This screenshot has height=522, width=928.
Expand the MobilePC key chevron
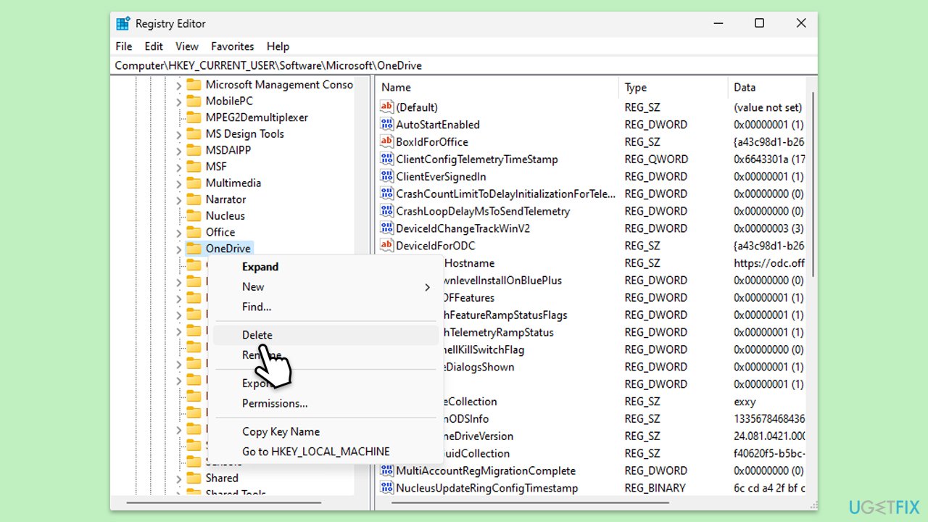[x=178, y=101]
